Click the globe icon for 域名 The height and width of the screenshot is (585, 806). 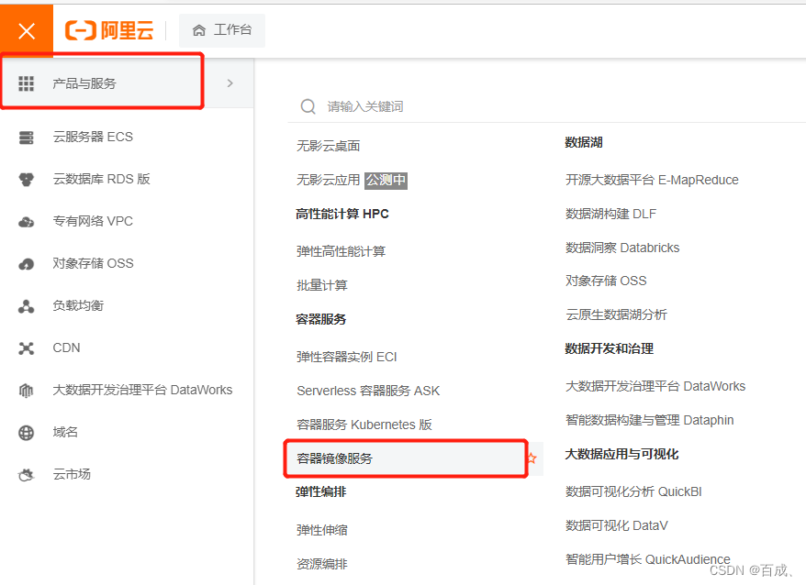click(27, 433)
